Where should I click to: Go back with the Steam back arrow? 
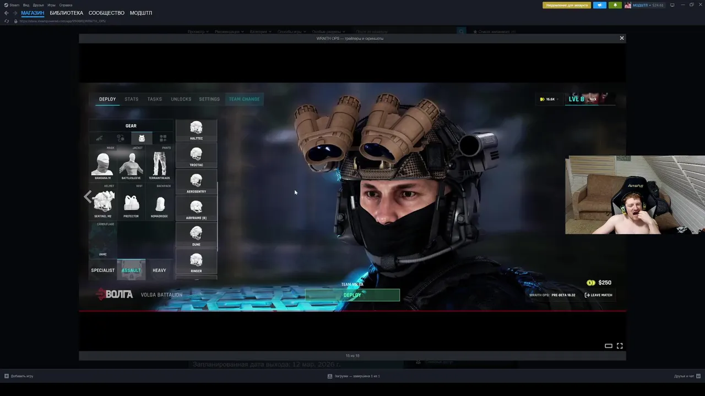pos(7,13)
